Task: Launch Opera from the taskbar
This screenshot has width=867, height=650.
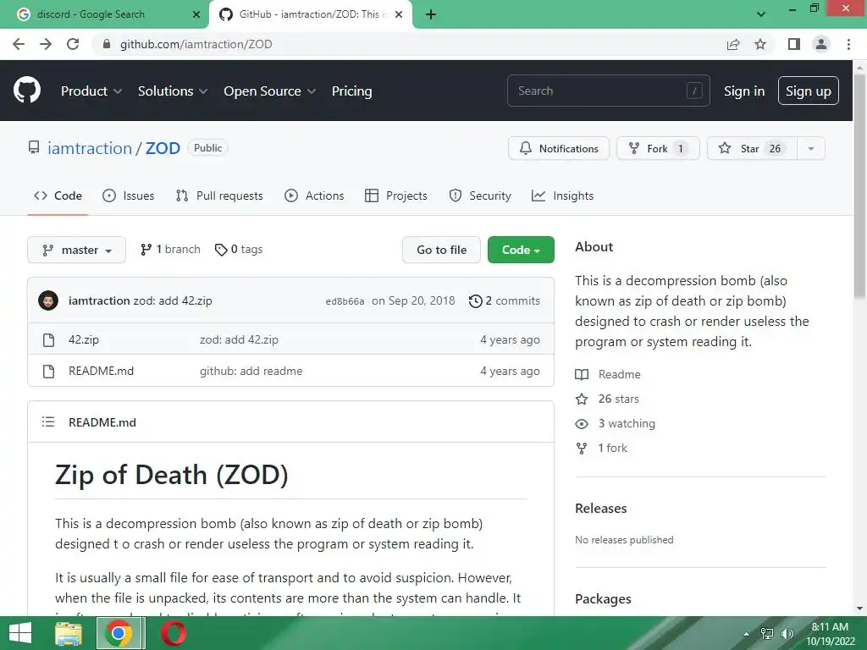Action: click(174, 633)
